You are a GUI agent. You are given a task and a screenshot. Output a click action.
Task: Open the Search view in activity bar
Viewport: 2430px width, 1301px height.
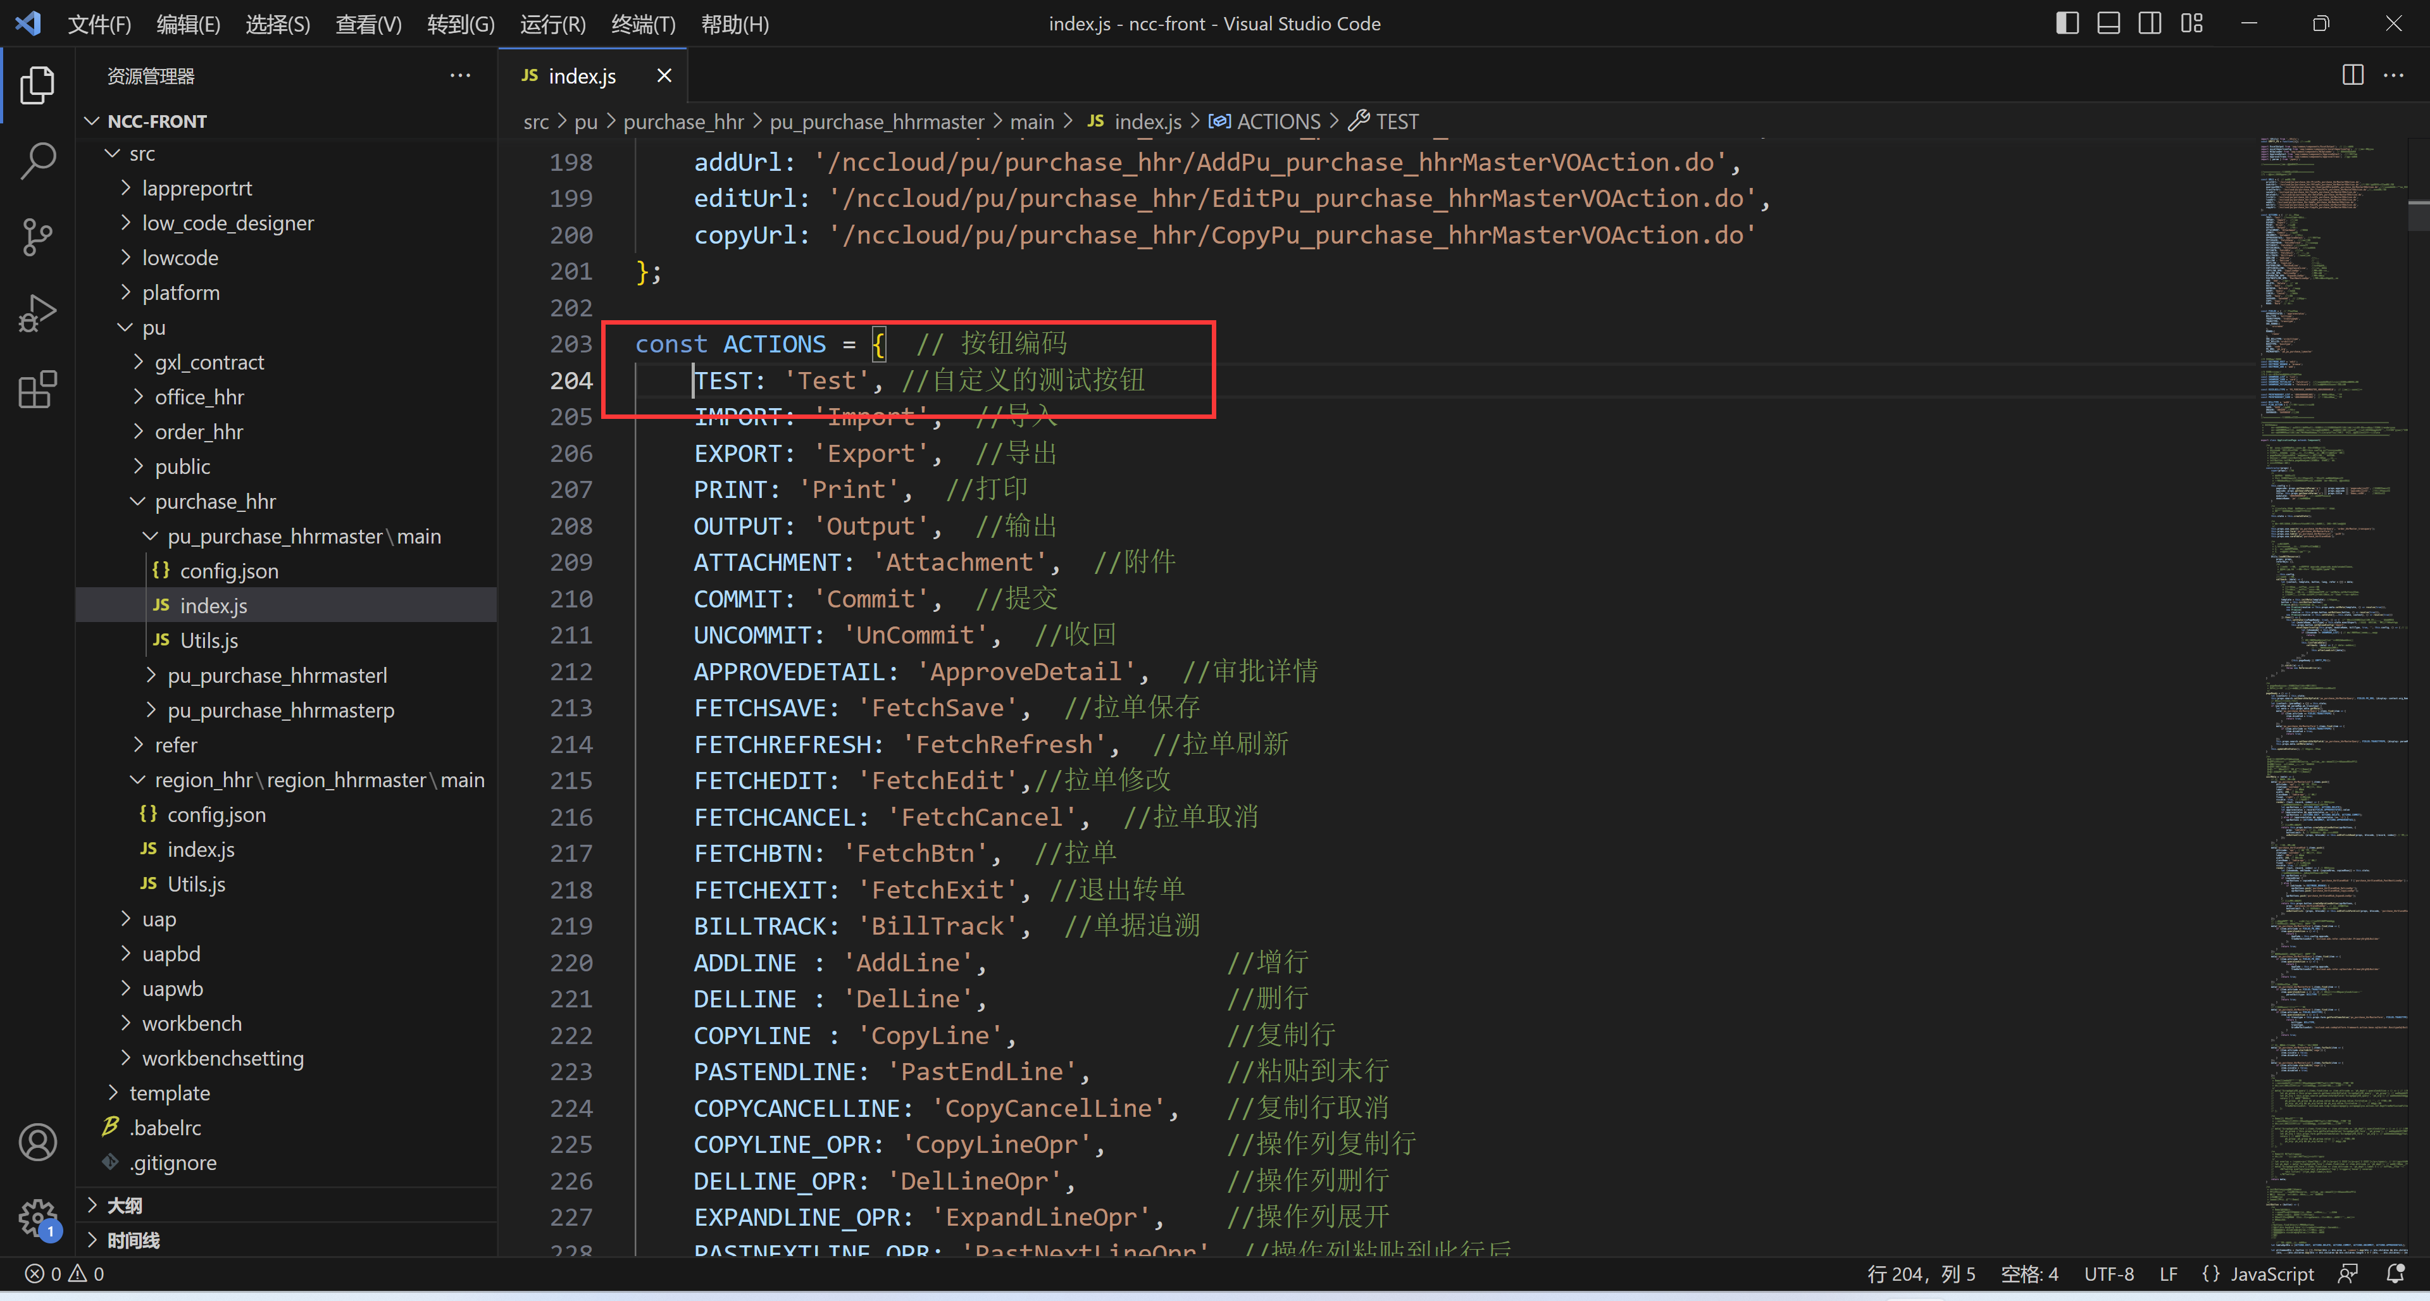click(x=37, y=160)
